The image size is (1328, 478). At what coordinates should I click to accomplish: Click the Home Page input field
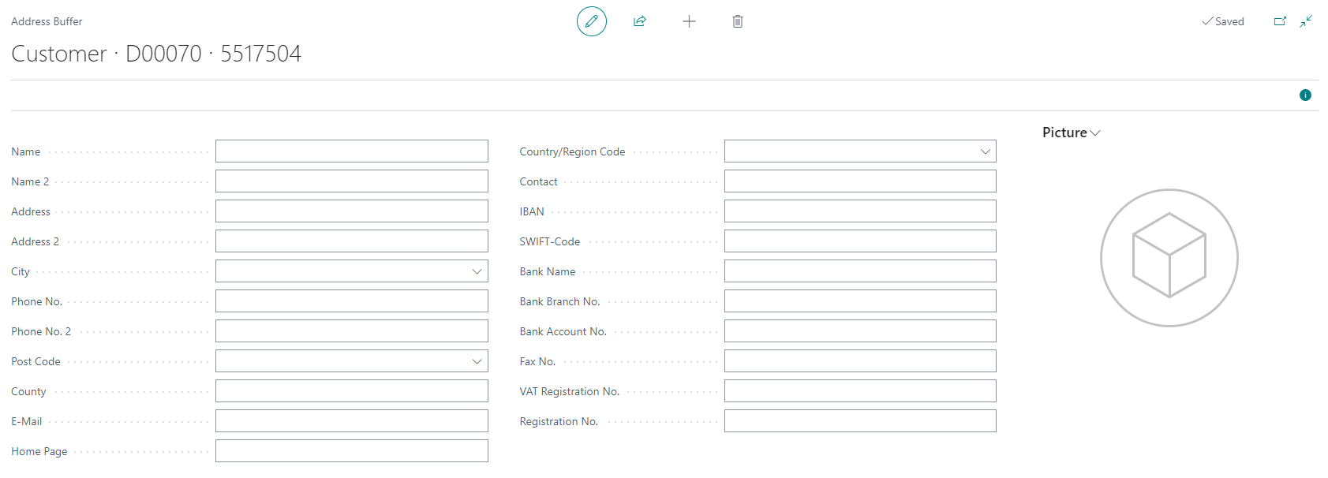click(352, 451)
